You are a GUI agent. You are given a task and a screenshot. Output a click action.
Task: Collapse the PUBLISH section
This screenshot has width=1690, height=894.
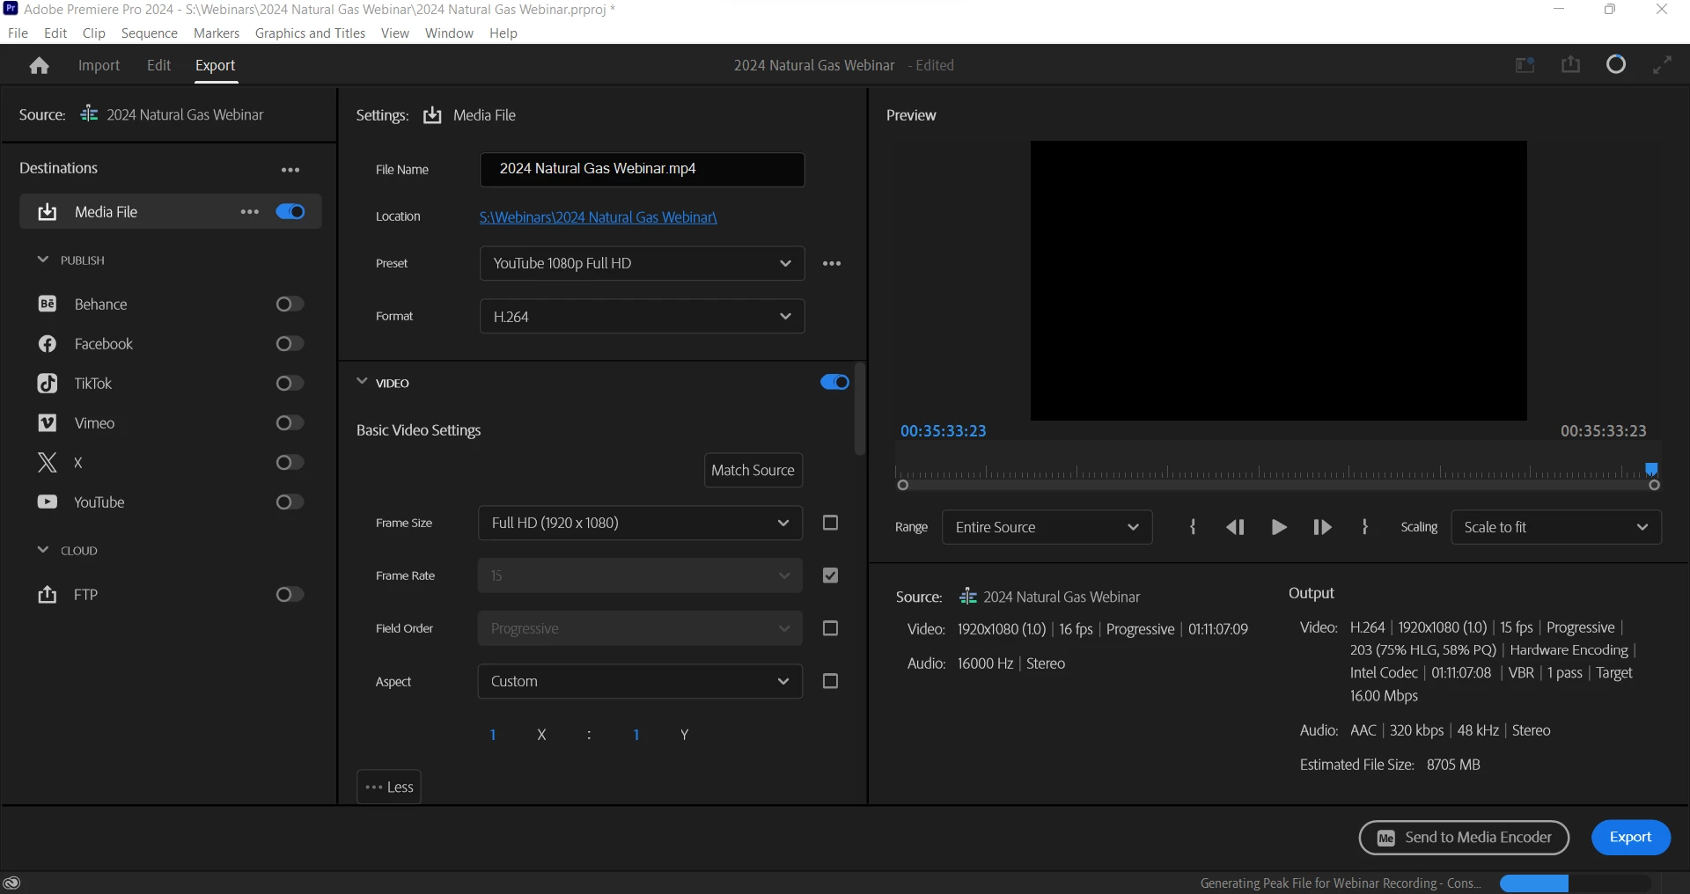tap(42, 260)
